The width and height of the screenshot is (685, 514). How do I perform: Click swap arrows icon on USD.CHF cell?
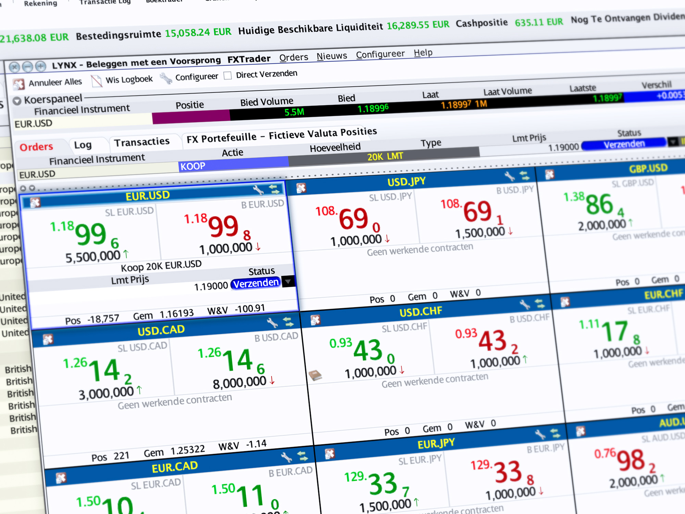[x=540, y=304]
